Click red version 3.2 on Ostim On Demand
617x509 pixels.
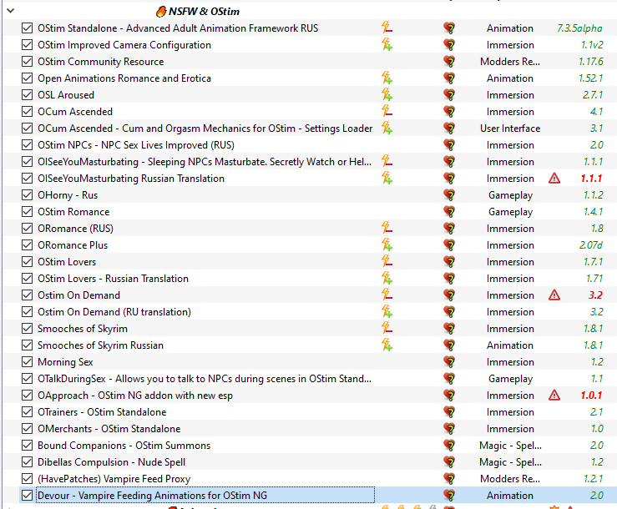coord(595,295)
